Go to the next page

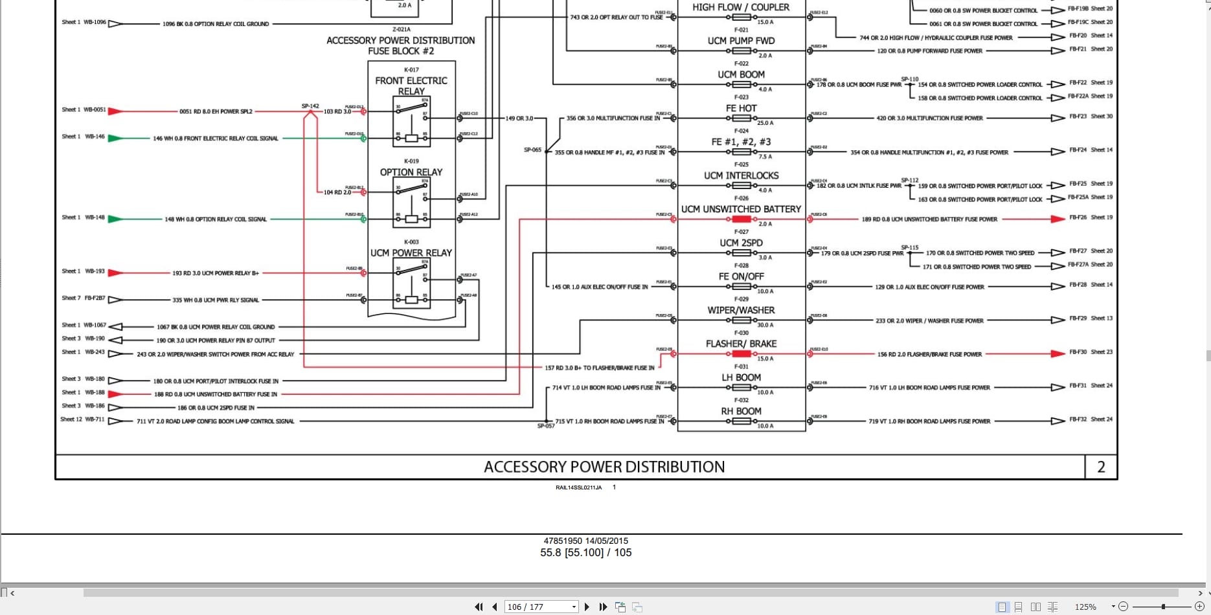(587, 607)
